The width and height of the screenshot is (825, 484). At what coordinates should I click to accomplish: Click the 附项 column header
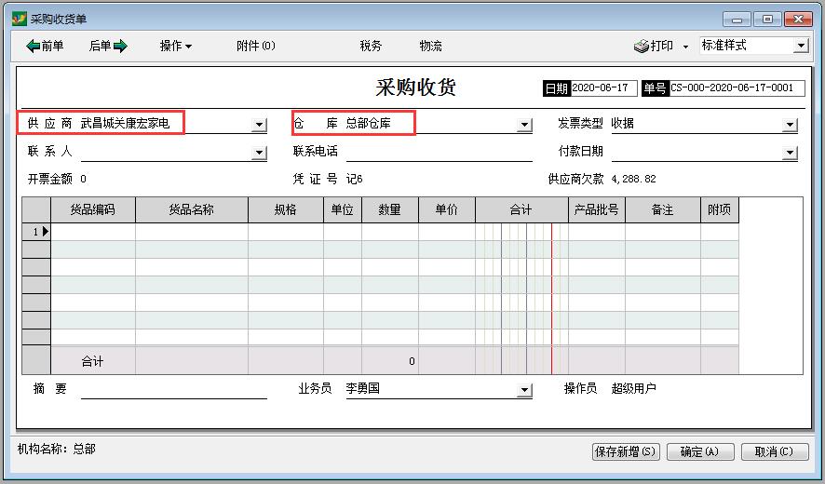pos(719,210)
